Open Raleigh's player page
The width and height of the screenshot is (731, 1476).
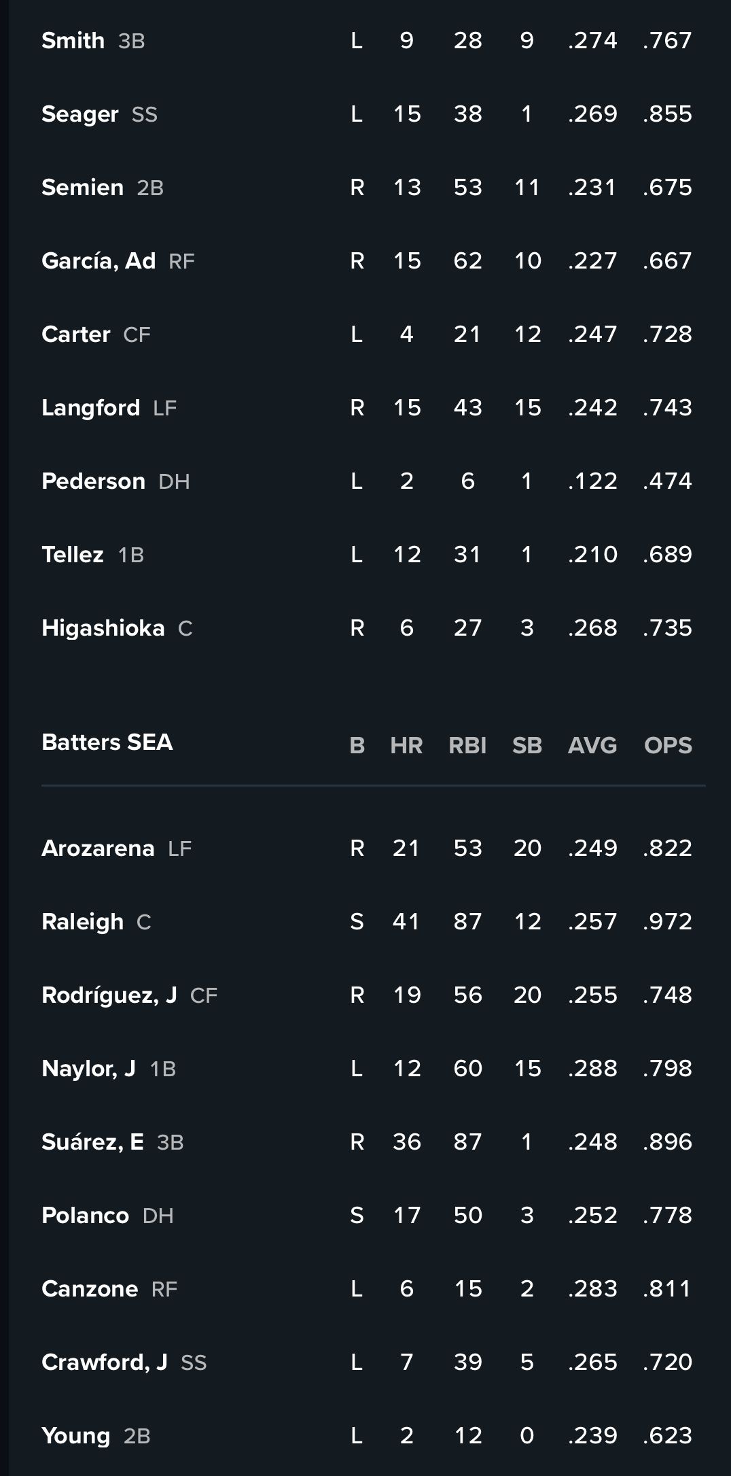click(x=82, y=922)
